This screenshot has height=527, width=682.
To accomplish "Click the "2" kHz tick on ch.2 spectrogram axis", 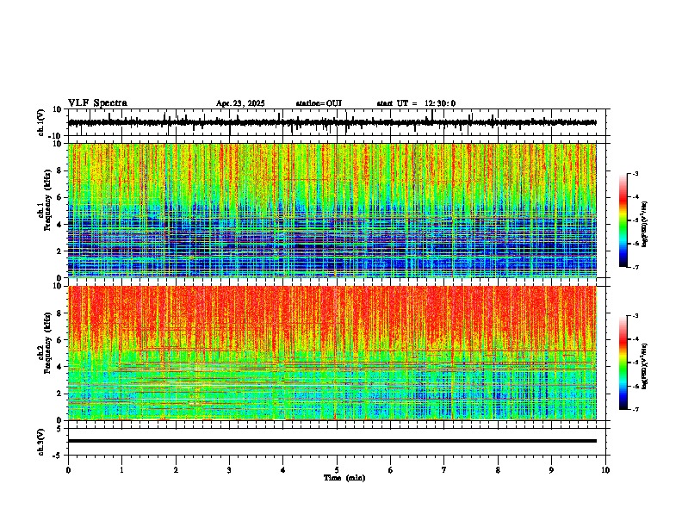I will pyautogui.click(x=60, y=394).
